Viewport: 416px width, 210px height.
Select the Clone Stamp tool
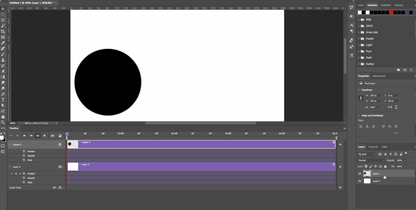click(x=3, y=60)
